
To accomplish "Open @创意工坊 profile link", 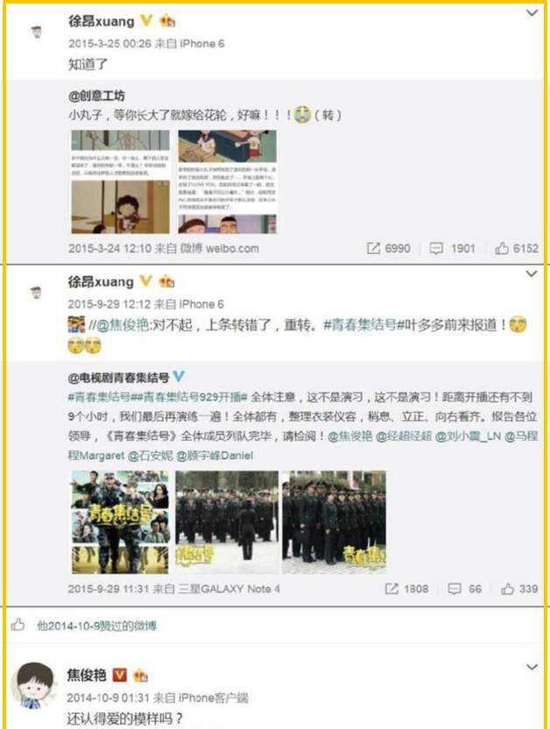I will pos(96,96).
